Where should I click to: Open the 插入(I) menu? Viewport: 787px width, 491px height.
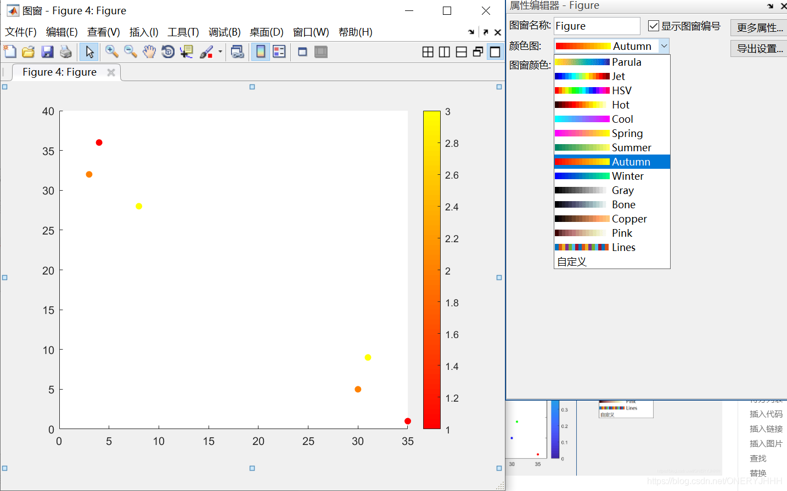pyautogui.click(x=144, y=32)
